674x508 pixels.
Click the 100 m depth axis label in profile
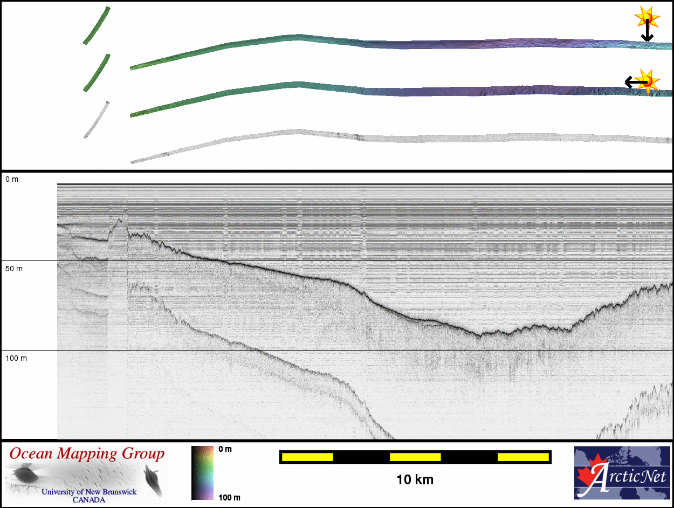click(16, 358)
